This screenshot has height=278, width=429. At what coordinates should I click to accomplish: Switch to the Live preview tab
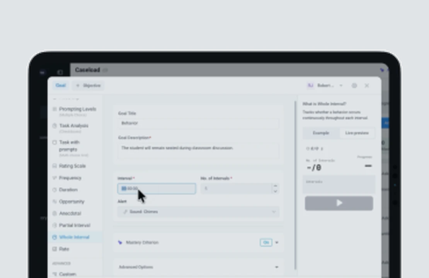357,133
